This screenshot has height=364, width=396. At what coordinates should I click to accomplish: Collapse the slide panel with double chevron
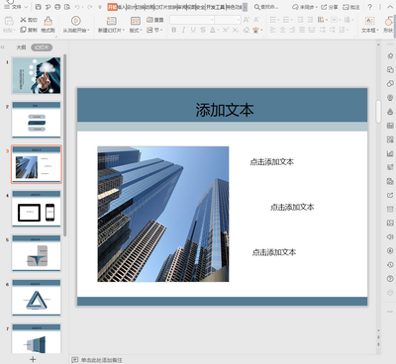coord(3,47)
